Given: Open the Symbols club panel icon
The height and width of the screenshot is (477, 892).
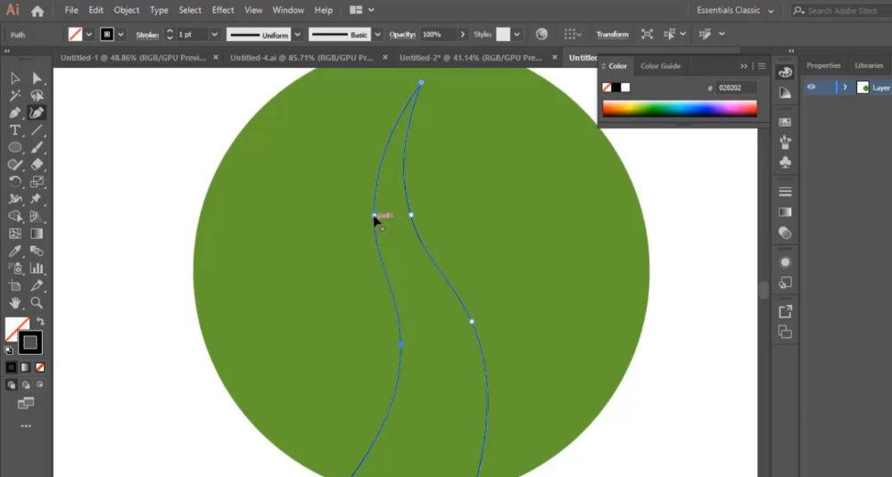Looking at the screenshot, I should 785,162.
